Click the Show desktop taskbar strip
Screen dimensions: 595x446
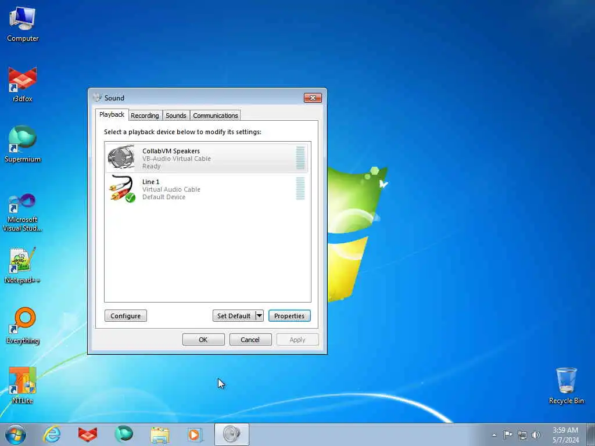point(591,434)
